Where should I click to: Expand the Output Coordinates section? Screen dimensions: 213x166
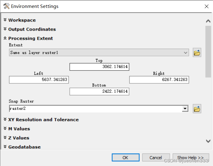coord(32,29)
